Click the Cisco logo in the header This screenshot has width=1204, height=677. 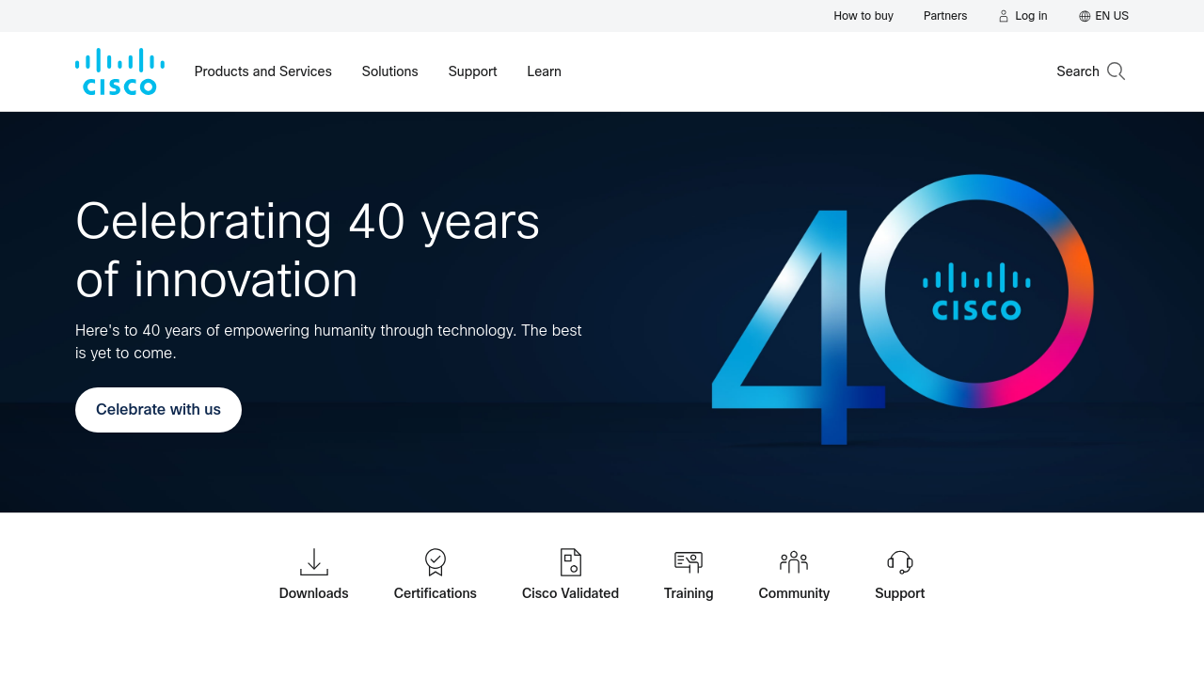coord(120,71)
